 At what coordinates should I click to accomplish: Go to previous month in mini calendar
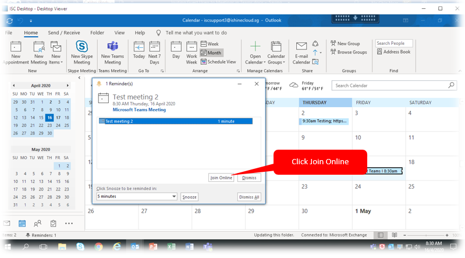(13, 86)
